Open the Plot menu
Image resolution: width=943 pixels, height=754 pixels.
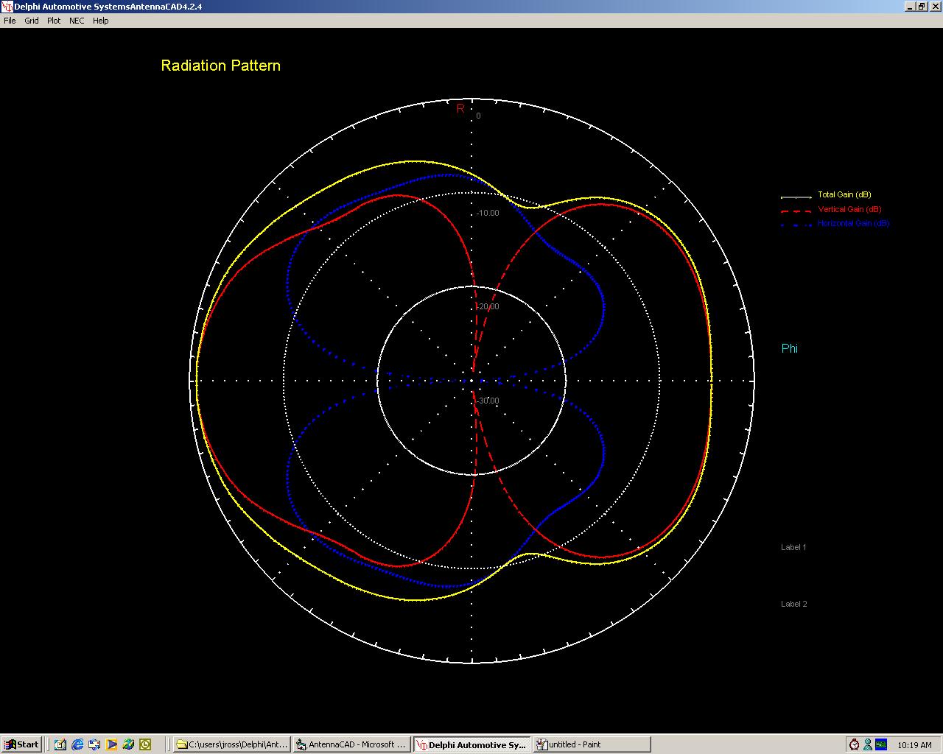click(x=54, y=21)
